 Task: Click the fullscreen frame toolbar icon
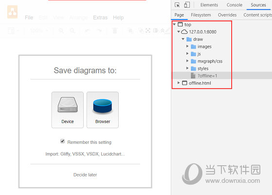148,31
